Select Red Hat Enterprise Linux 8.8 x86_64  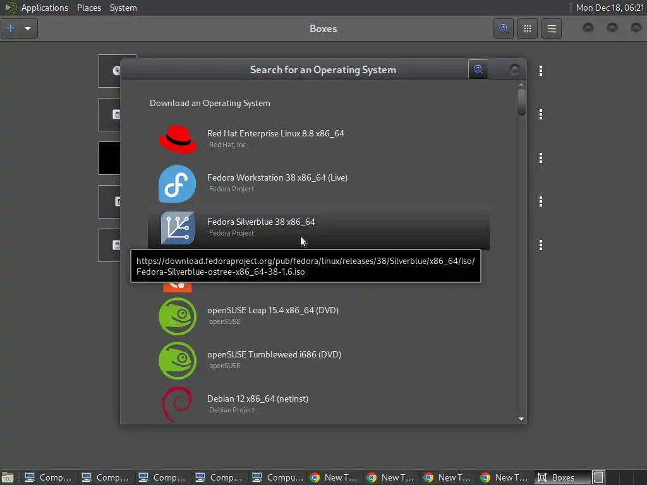point(319,140)
